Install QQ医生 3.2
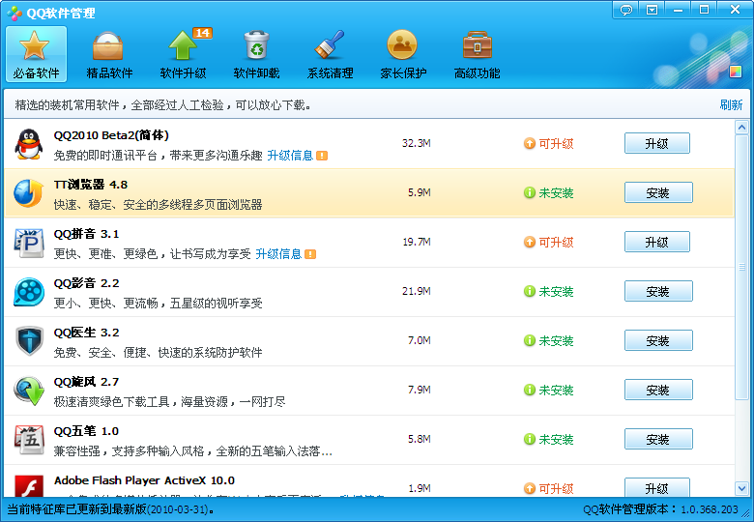754x522 pixels. click(658, 341)
